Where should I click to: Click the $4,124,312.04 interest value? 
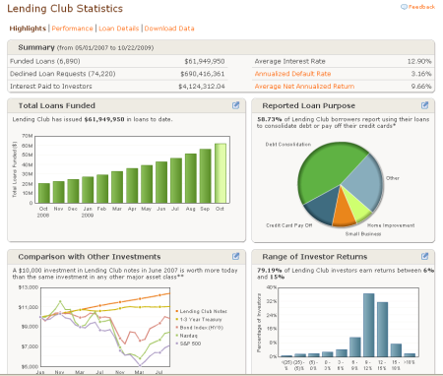tap(202, 87)
